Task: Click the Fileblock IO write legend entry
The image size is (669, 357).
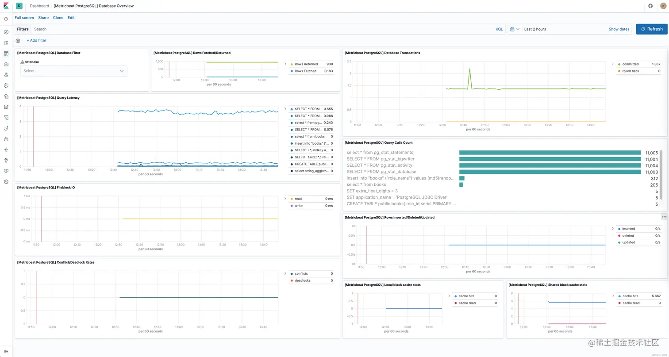Action: click(x=311, y=206)
